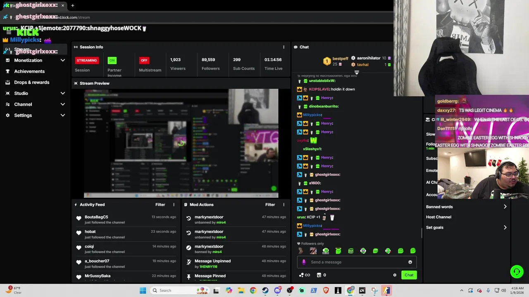Click inside Send a message field
The width and height of the screenshot is (529, 297).
(357, 262)
